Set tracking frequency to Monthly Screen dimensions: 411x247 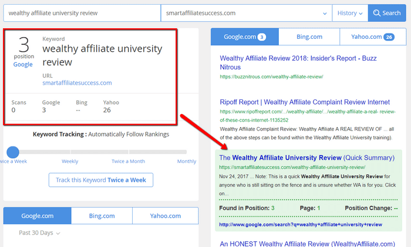click(187, 161)
